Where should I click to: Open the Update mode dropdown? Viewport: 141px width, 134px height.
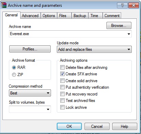(x=94, y=49)
